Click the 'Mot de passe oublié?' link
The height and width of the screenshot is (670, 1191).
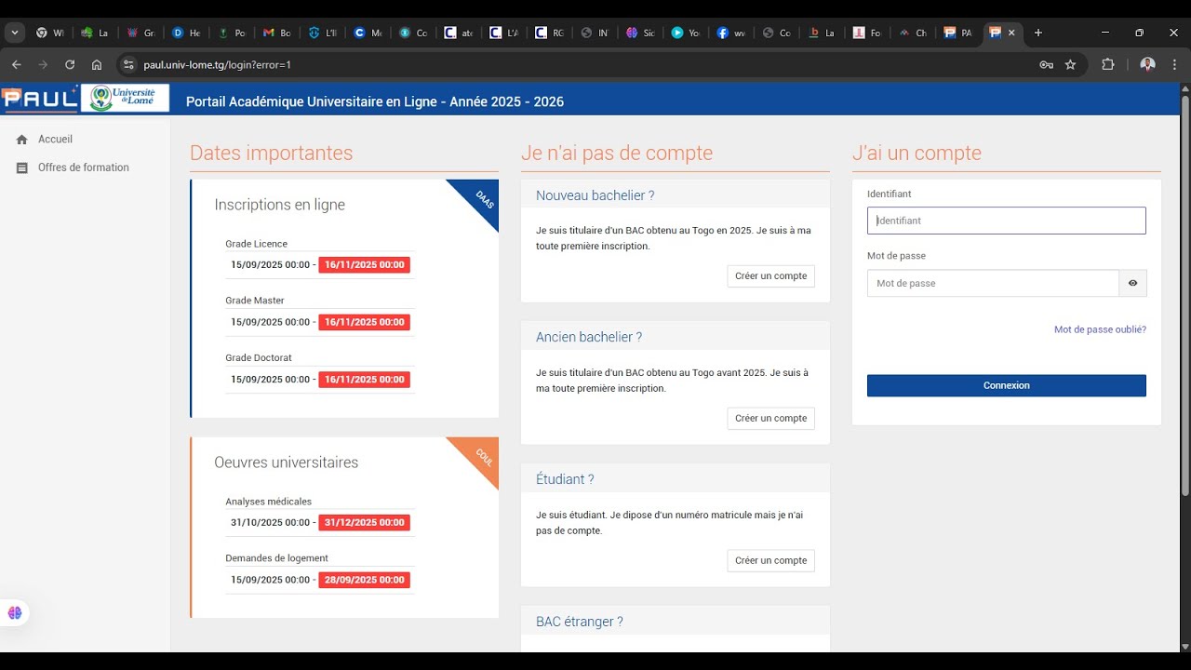click(x=1100, y=329)
